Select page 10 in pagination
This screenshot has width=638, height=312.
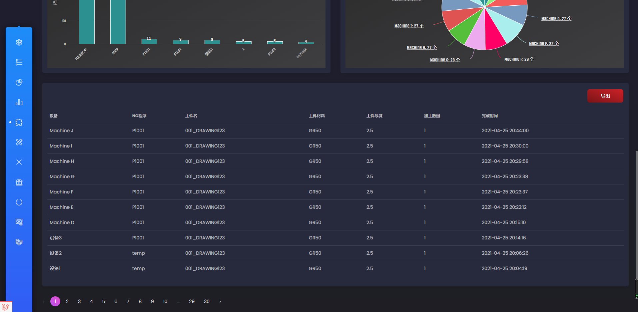[165, 301]
